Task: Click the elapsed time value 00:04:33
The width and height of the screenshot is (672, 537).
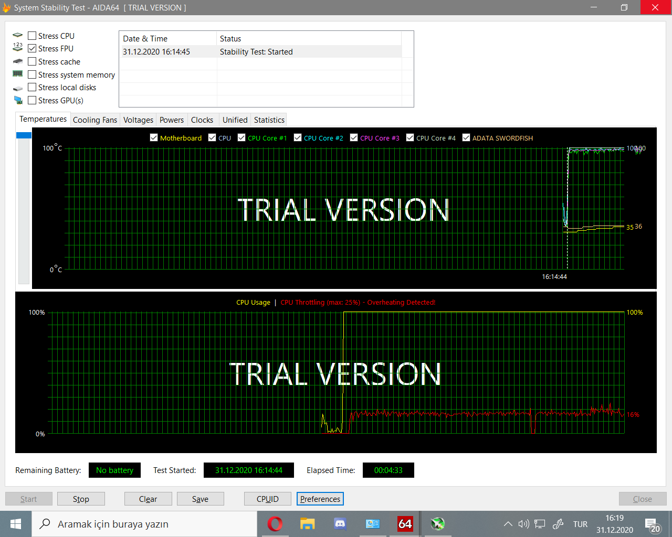Action: coord(388,470)
